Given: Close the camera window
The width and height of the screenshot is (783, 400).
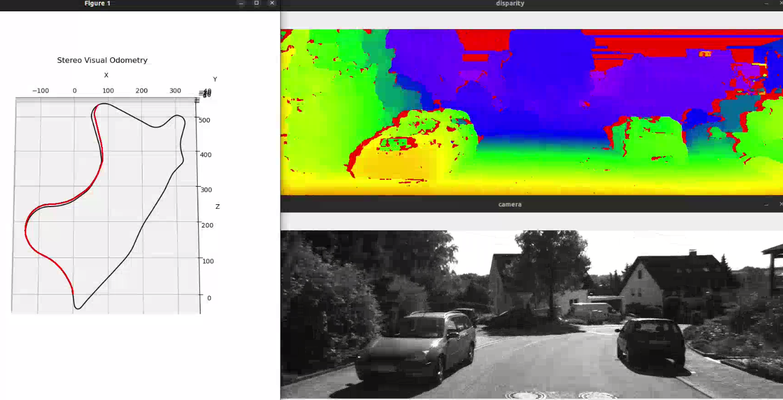Looking at the screenshot, I should pyautogui.click(x=781, y=204).
